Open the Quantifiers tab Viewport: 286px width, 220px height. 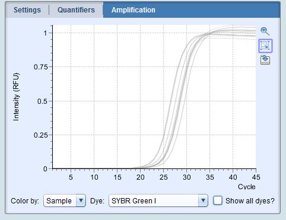[x=76, y=10]
